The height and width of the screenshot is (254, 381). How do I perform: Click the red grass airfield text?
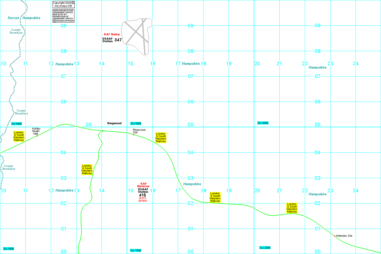pyautogui.click(x=142, y=199)
